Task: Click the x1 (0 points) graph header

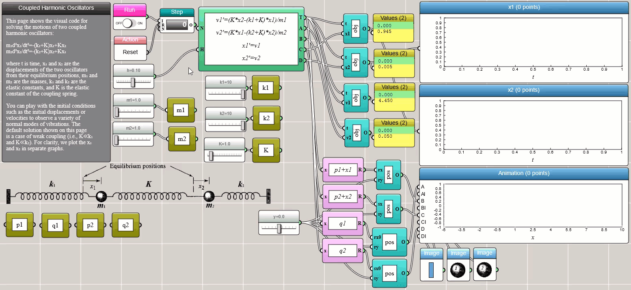Action: click(x=523, y=7)
